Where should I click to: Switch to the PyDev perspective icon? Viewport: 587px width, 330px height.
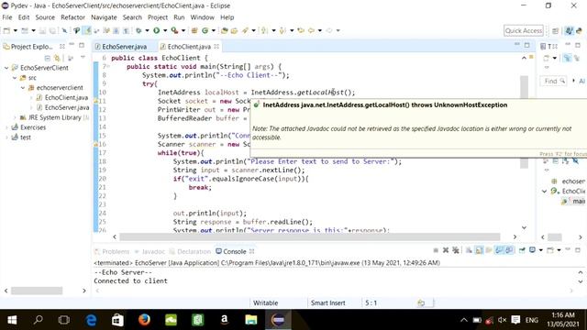(579, 30)
